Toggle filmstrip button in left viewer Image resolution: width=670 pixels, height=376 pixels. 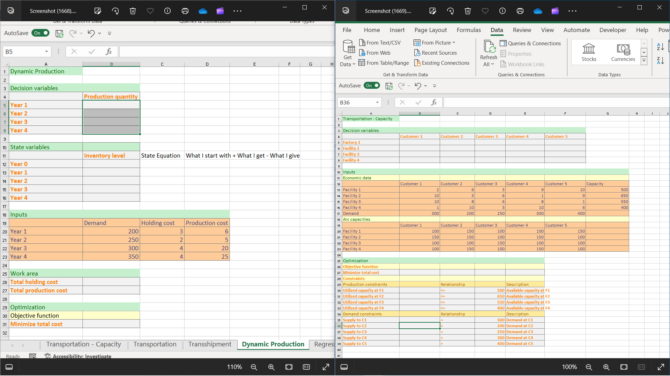9,367
